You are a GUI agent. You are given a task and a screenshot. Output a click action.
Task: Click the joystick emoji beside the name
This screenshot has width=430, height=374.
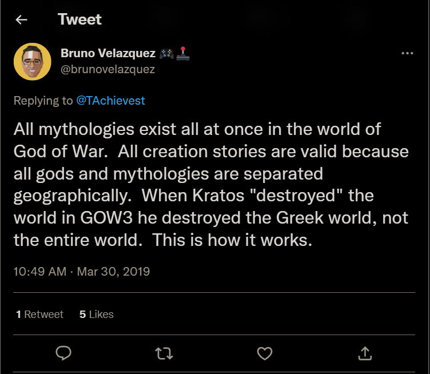(x=183, y=54)
